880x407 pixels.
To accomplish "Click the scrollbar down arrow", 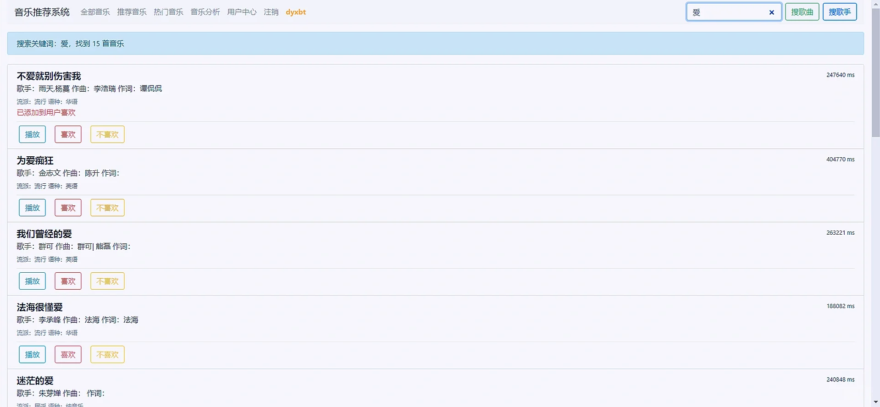I will [x=876, y=403].
